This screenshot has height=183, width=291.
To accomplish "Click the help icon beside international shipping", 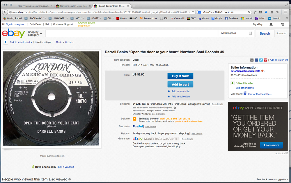I will pos(175,108).
